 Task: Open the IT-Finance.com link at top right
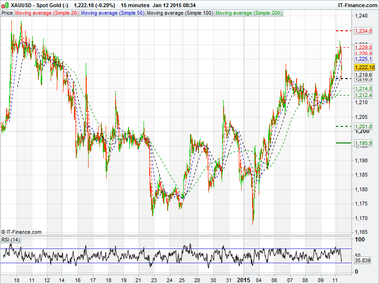pyautogui.click(x=358, y=5)
